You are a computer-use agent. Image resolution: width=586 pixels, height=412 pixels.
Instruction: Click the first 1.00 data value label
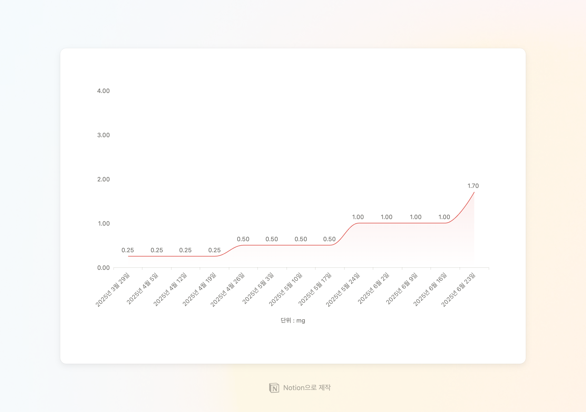tap(358, 217)
